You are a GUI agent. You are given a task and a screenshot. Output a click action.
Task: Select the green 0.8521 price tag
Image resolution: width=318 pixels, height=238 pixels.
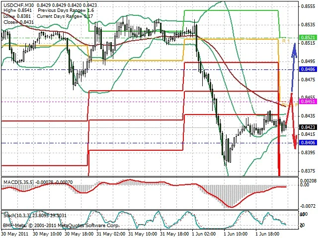[x=308, y=38]
